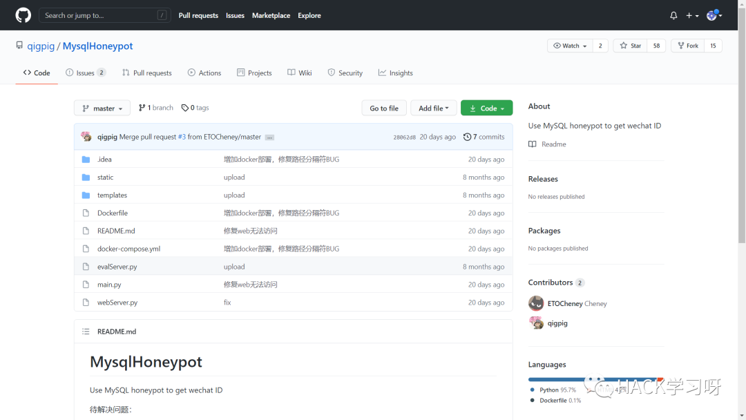
Task: View the 7 commits history
Action: 484,137
